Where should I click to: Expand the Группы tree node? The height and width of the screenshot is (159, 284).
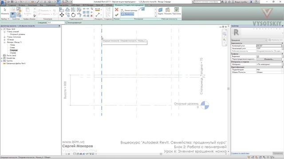click(x=2, y=61)
